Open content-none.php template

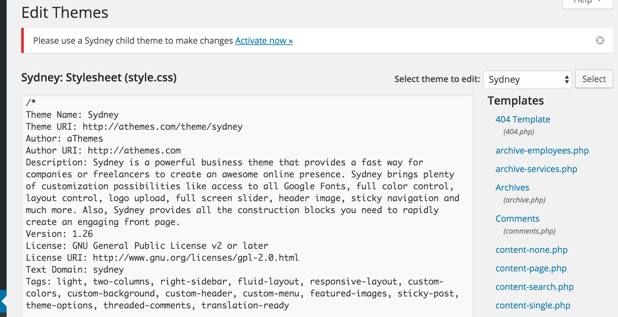(x=531, y=250)
